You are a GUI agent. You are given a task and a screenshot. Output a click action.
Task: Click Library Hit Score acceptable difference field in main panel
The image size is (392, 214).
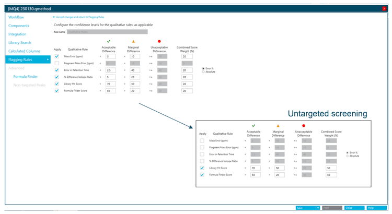coord(111,84)
